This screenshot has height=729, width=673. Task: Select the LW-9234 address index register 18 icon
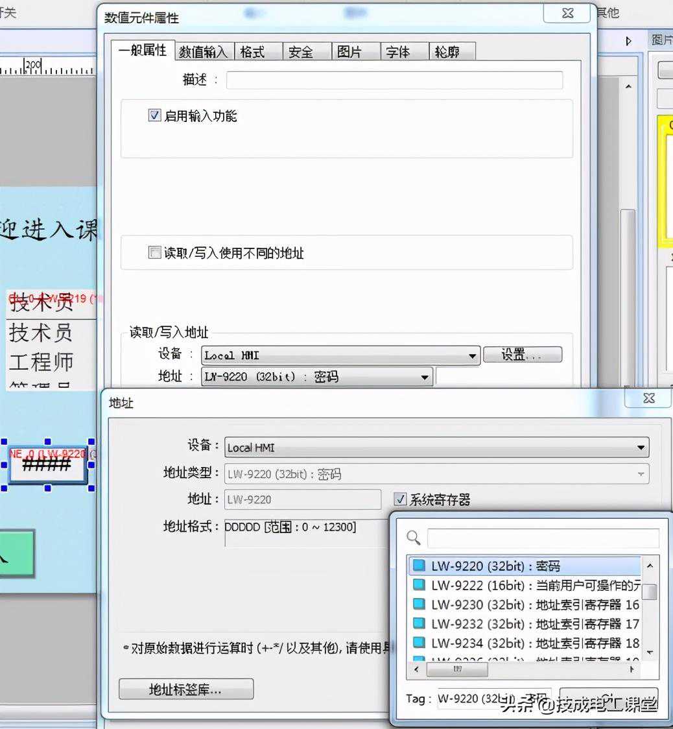(x=419, y=643)
